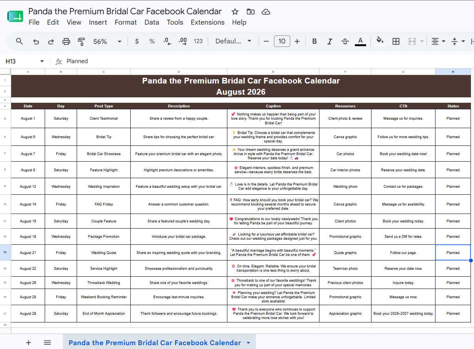Open the search menus magnifier
Screen dimensions: 474x349
pyautogui.click(x=20, y=41)
